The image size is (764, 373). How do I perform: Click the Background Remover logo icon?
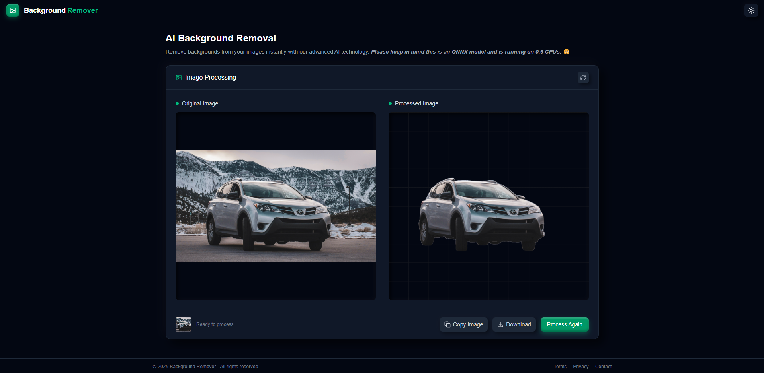click(x=13, y=10)
